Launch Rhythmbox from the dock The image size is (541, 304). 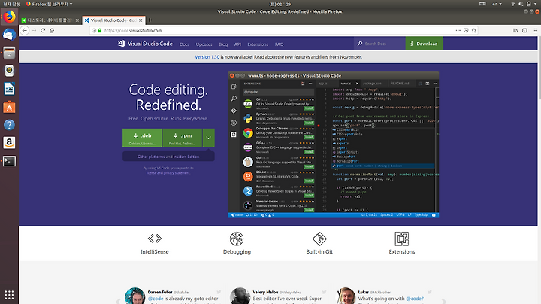pos(9,71)
